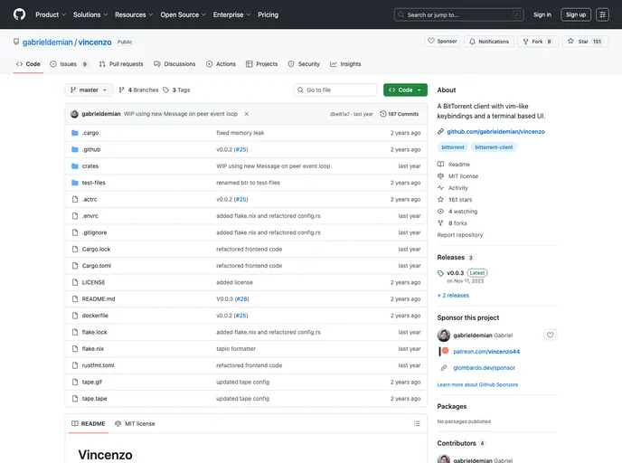The width and height of the screenshot is (622, 463).
Task: Click the settings icon beside Sign up
Action: tap(602, 14)
